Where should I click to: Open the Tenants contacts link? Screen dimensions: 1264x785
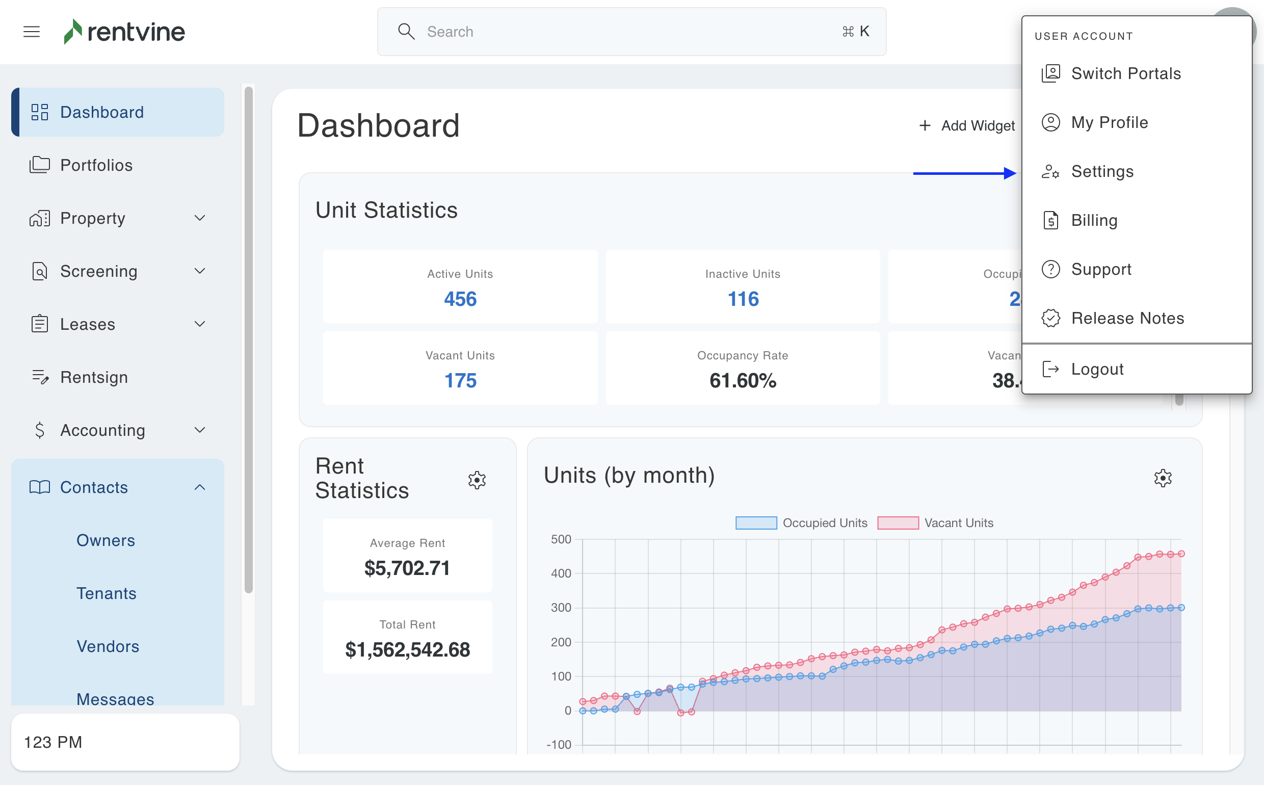107,593
